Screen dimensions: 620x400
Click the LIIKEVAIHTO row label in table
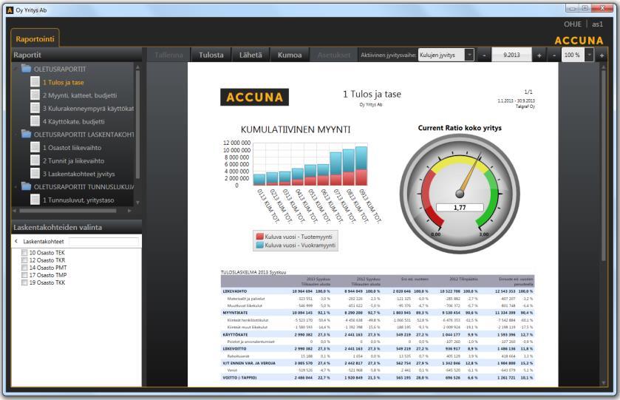[x=235, y=291]
